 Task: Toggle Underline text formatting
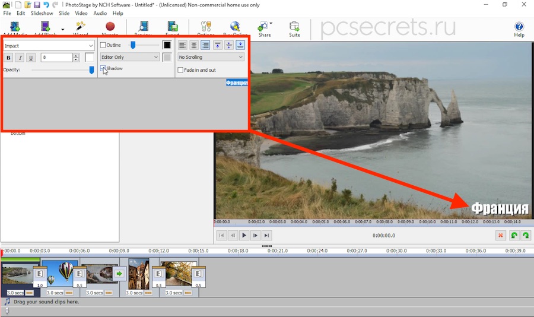(x=31, y=58)
